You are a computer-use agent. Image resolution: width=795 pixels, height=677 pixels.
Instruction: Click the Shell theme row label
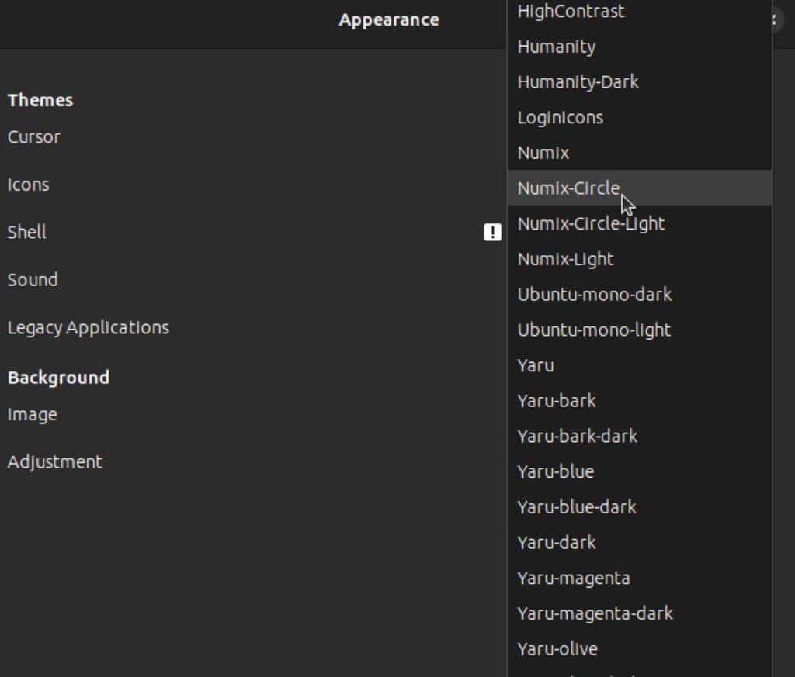26,232
